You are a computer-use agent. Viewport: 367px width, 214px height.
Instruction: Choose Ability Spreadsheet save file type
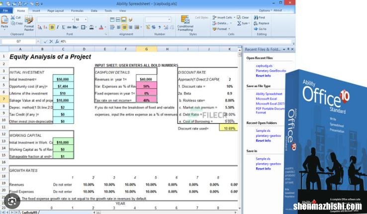[x=269, y=94]
